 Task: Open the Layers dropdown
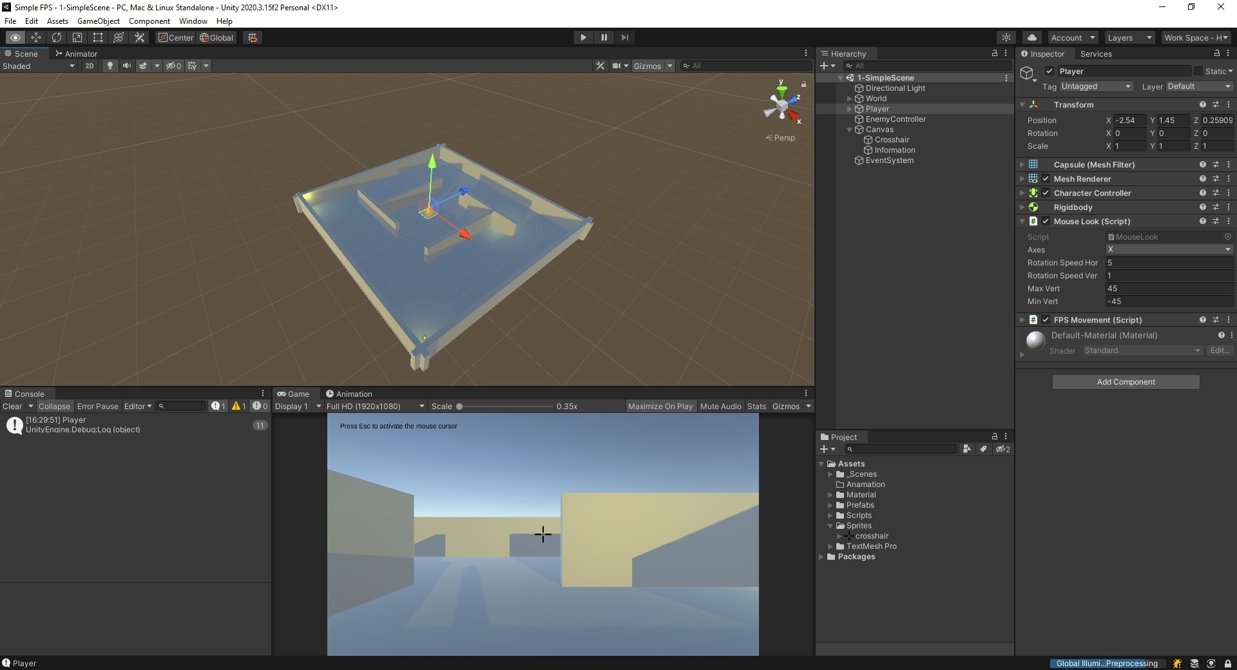(1129, 37)
